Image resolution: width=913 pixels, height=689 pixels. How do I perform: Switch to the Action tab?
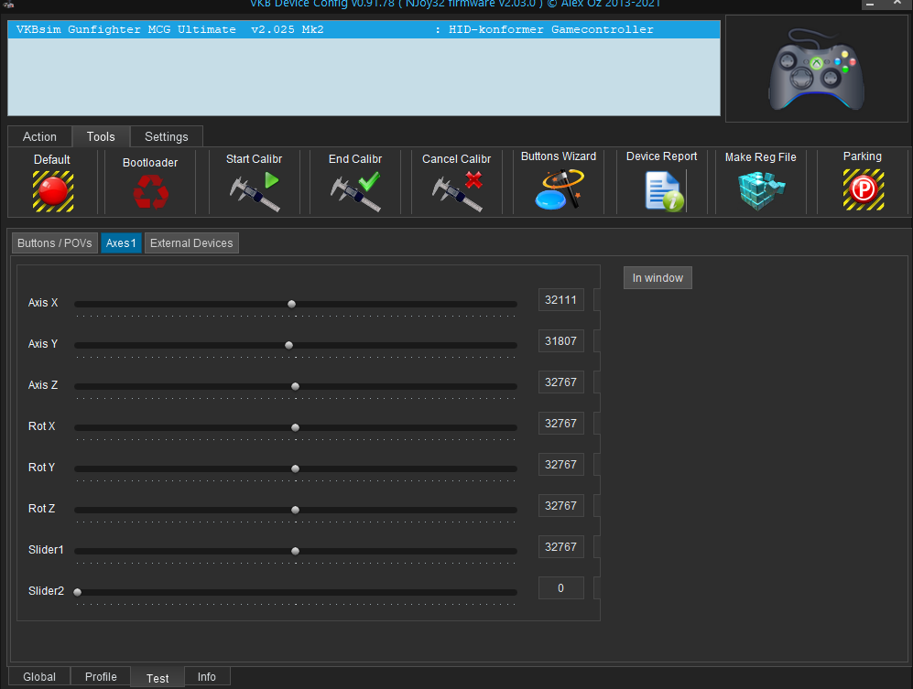click(x=39, y=136)
